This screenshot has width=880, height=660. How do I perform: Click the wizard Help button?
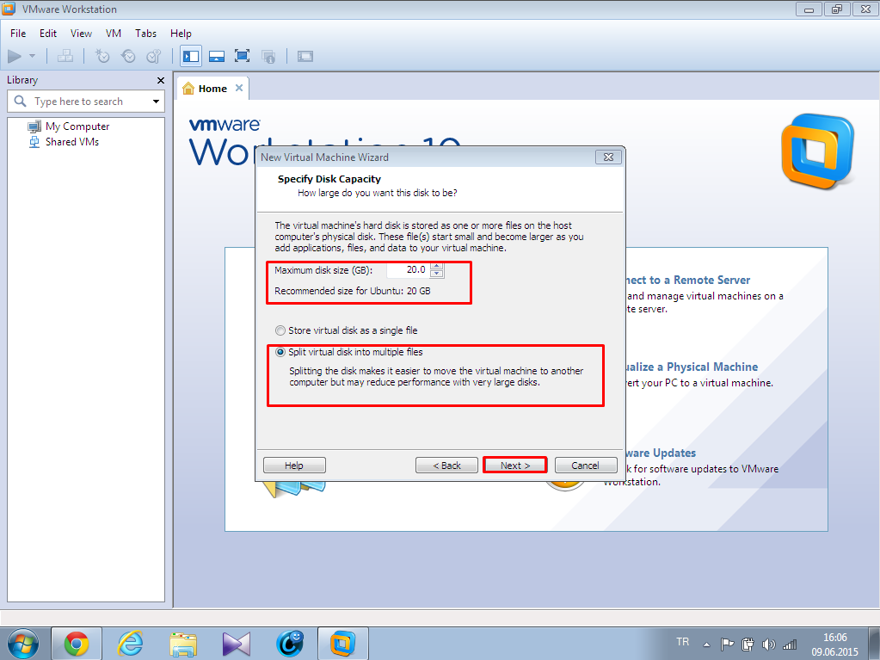[x=294, y=466]
